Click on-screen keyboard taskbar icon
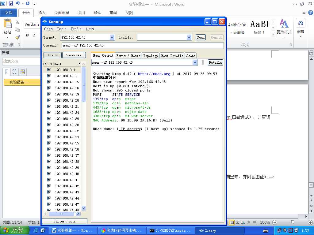This screenshot has height=235, width=314. click(x=266, y=231)
